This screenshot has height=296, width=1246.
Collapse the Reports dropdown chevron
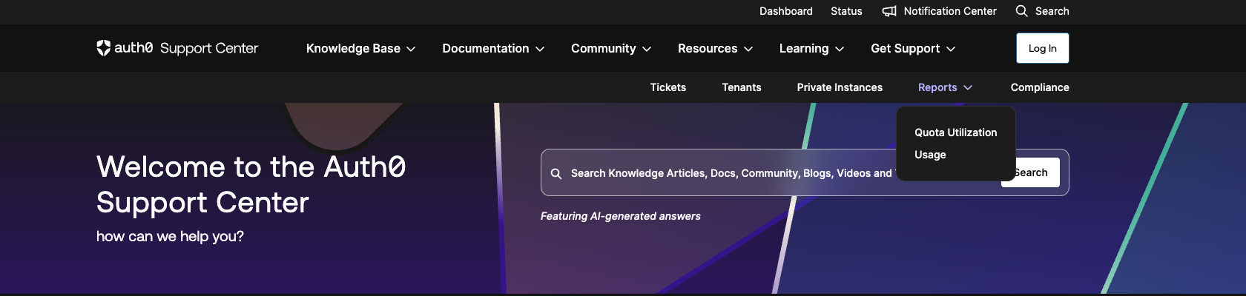[968, 87]
